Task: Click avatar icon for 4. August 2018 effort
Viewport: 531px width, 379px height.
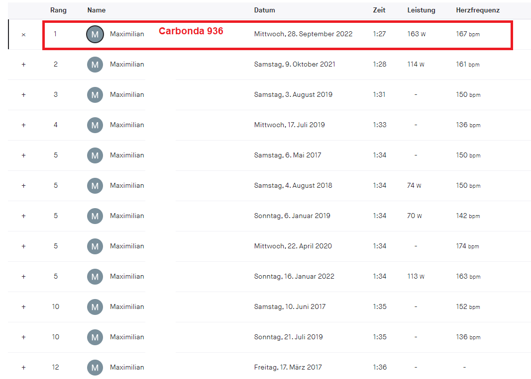Action: (95, 186)
